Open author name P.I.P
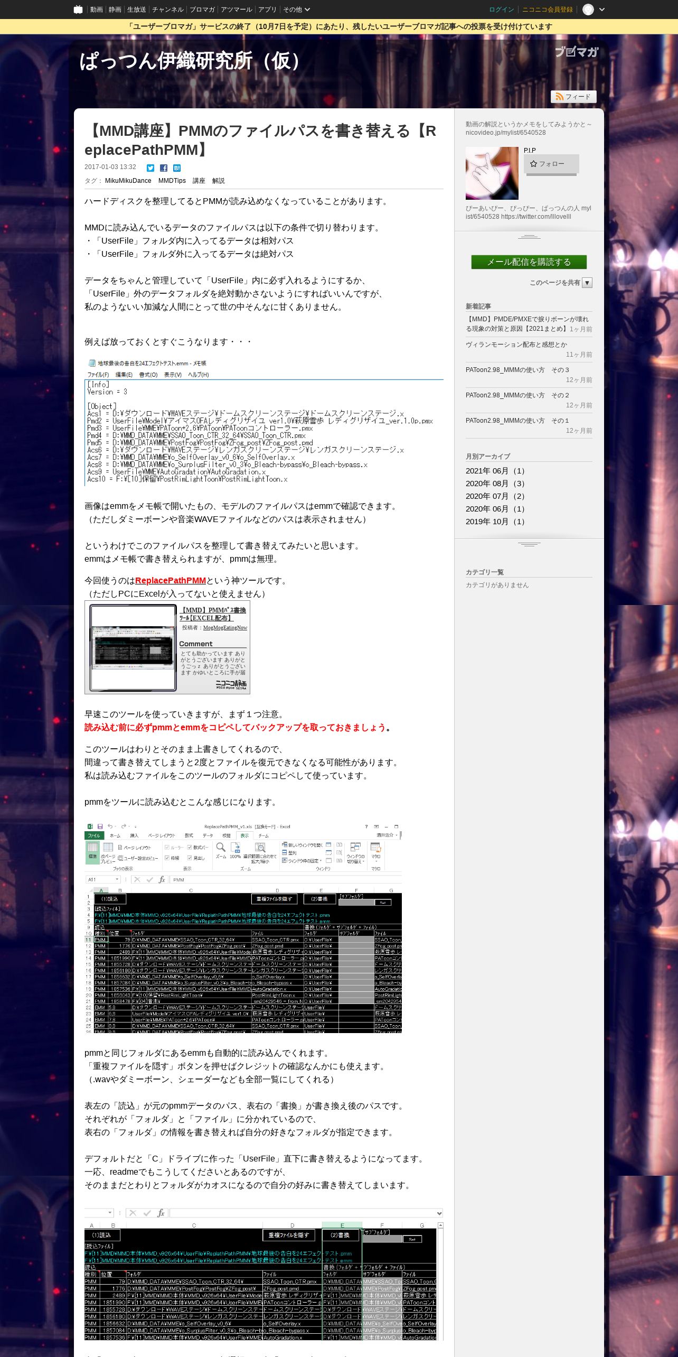Screen dimensions: 678x1357 click(530, 151)
